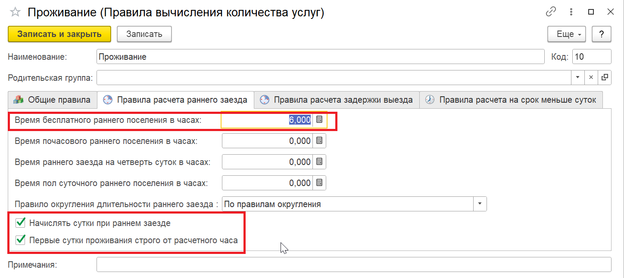Expand the Родительская группа dropdown list

[x=577, y=77]
